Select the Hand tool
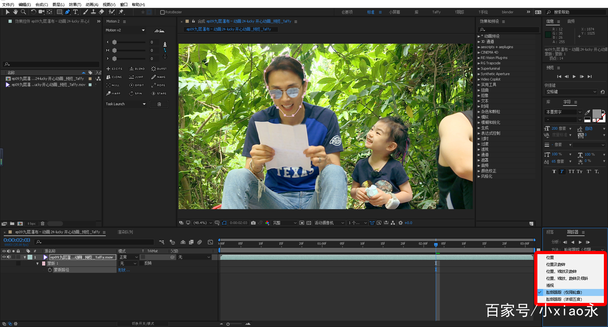Screen dimensions: 608x327 click(x=15, y=12)
